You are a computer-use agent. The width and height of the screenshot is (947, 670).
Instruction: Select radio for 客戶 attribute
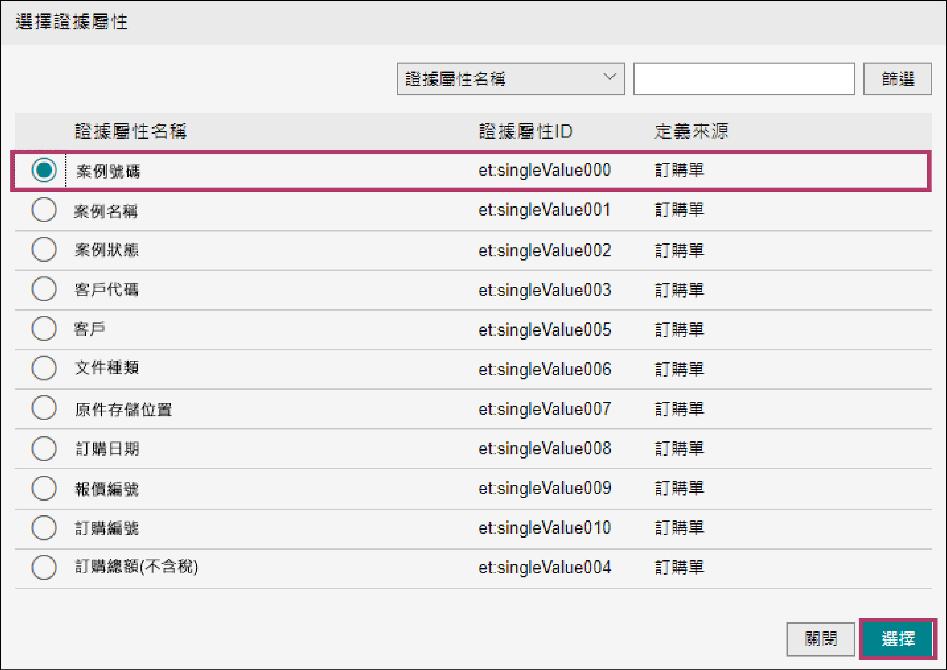point(44,329)
